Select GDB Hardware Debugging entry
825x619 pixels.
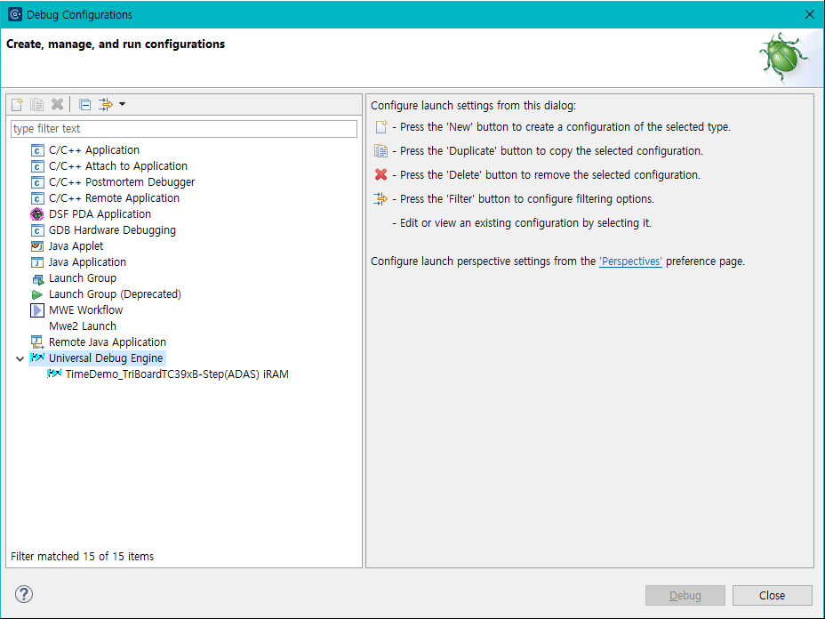pos(112,230)
